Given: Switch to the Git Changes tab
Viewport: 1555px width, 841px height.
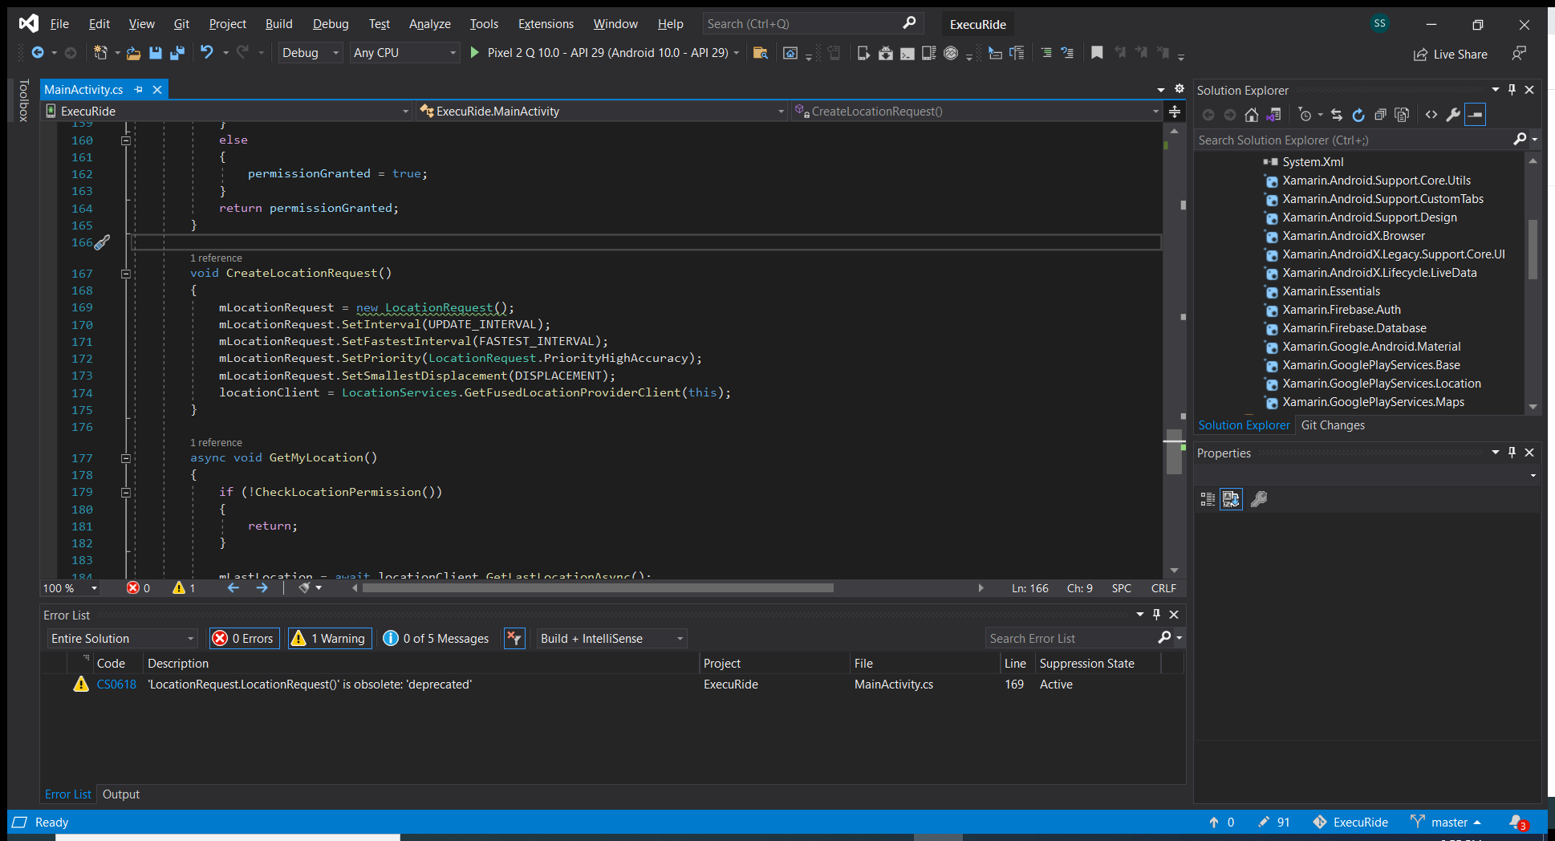Looking at the screenshot, I should 1333,425.
